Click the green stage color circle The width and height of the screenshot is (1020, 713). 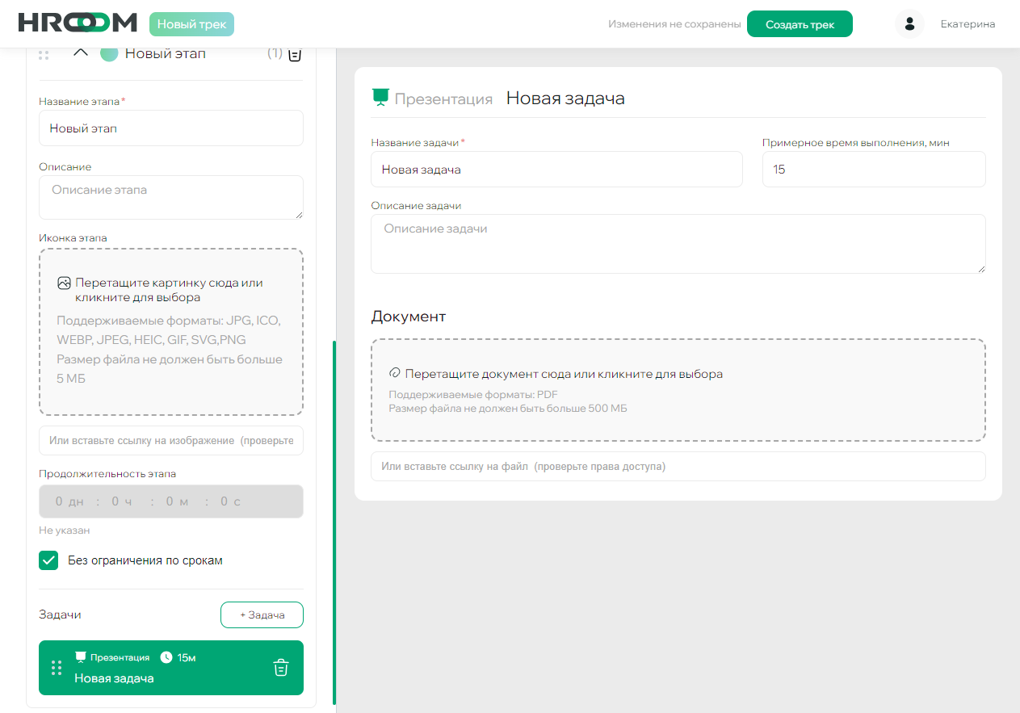click(x=109, y=53)
